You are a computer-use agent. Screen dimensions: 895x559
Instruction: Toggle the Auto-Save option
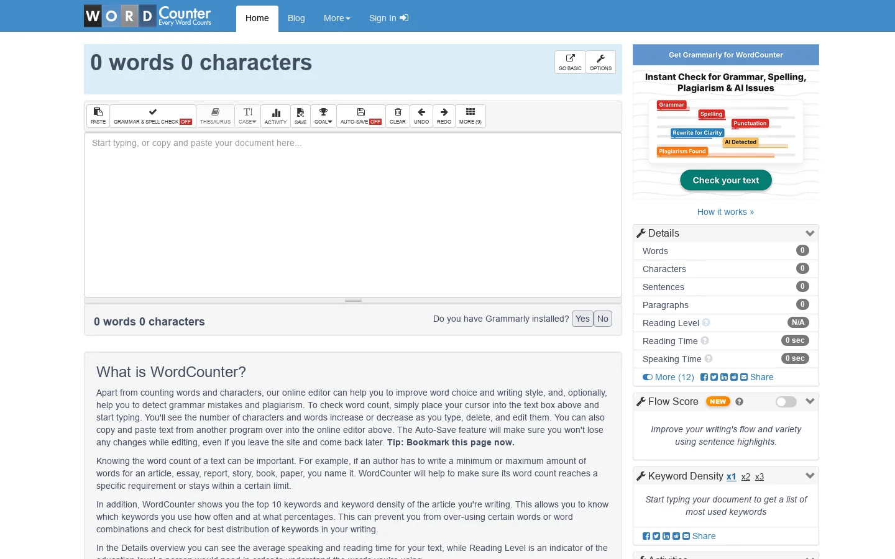click(361, 116)
